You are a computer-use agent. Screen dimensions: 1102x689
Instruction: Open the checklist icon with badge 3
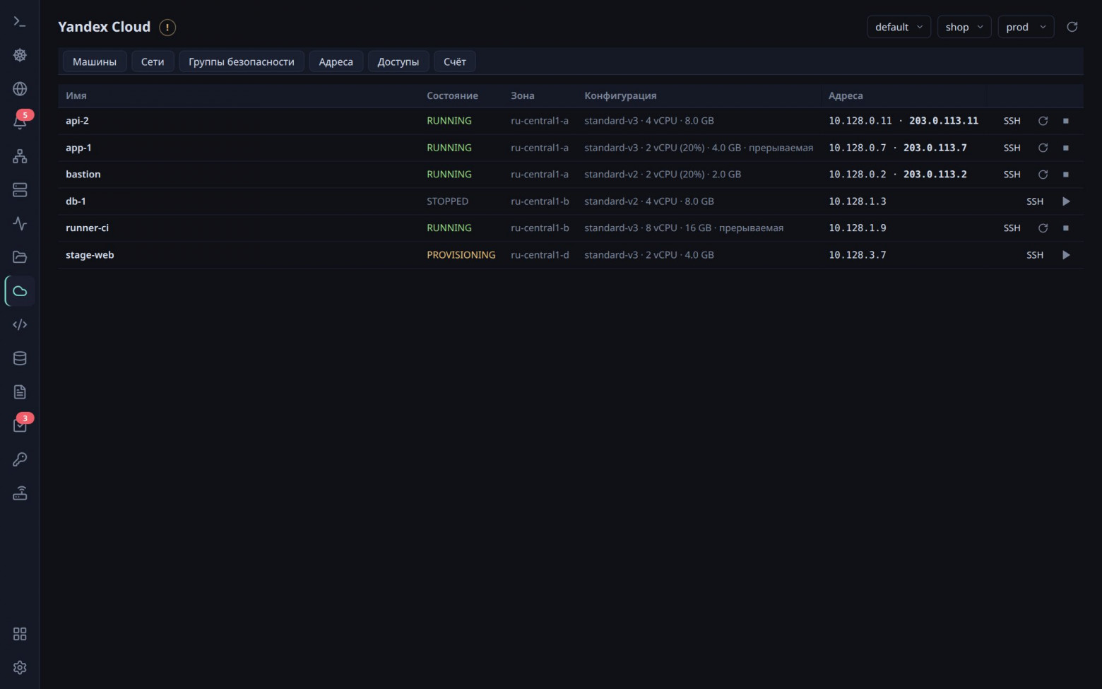pyautogui.click(x=20, y=425)
